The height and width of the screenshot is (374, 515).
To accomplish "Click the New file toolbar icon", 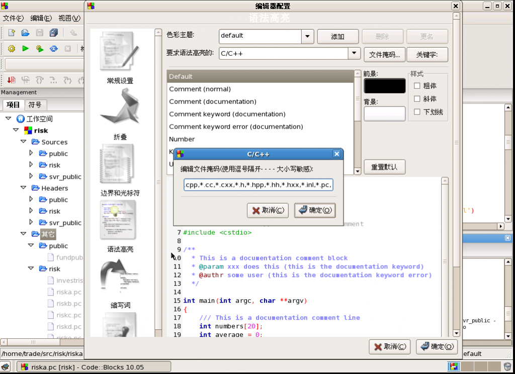I will click(12, 33).
